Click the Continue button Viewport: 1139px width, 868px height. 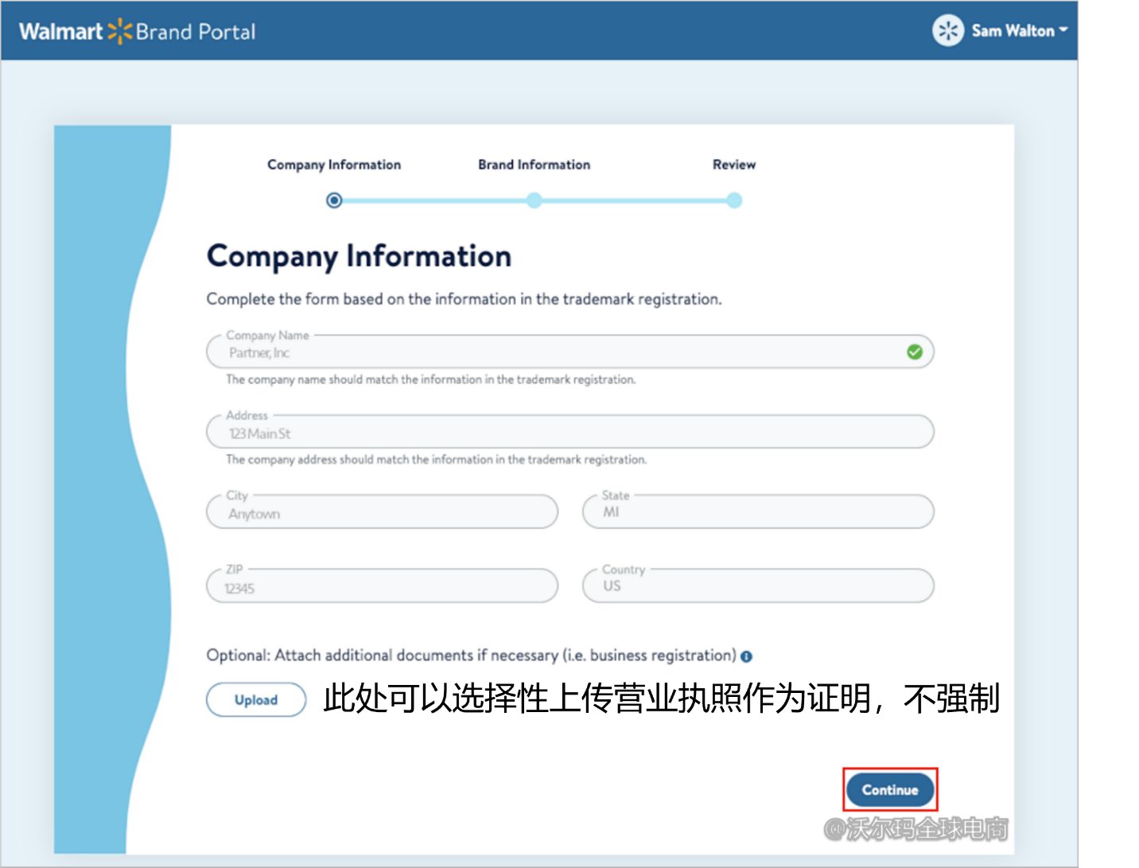click(x=890, y=790)
